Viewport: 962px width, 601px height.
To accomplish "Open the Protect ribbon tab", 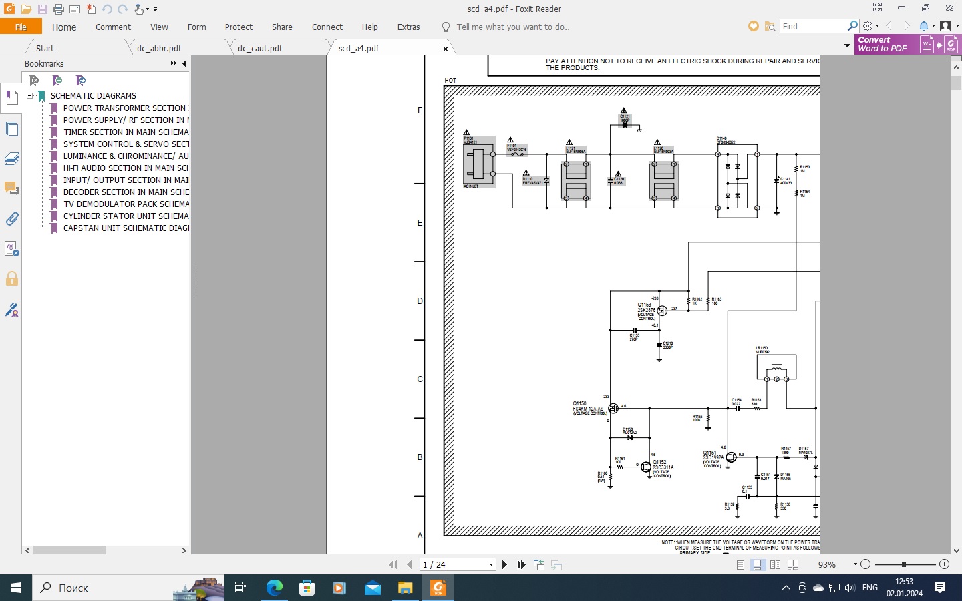I will (238, 27).
